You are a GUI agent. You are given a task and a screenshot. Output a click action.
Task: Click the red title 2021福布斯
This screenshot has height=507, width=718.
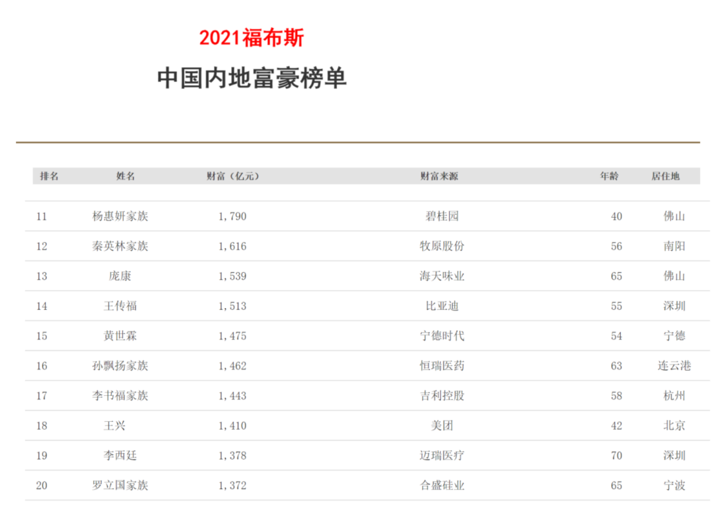point(251,39)
